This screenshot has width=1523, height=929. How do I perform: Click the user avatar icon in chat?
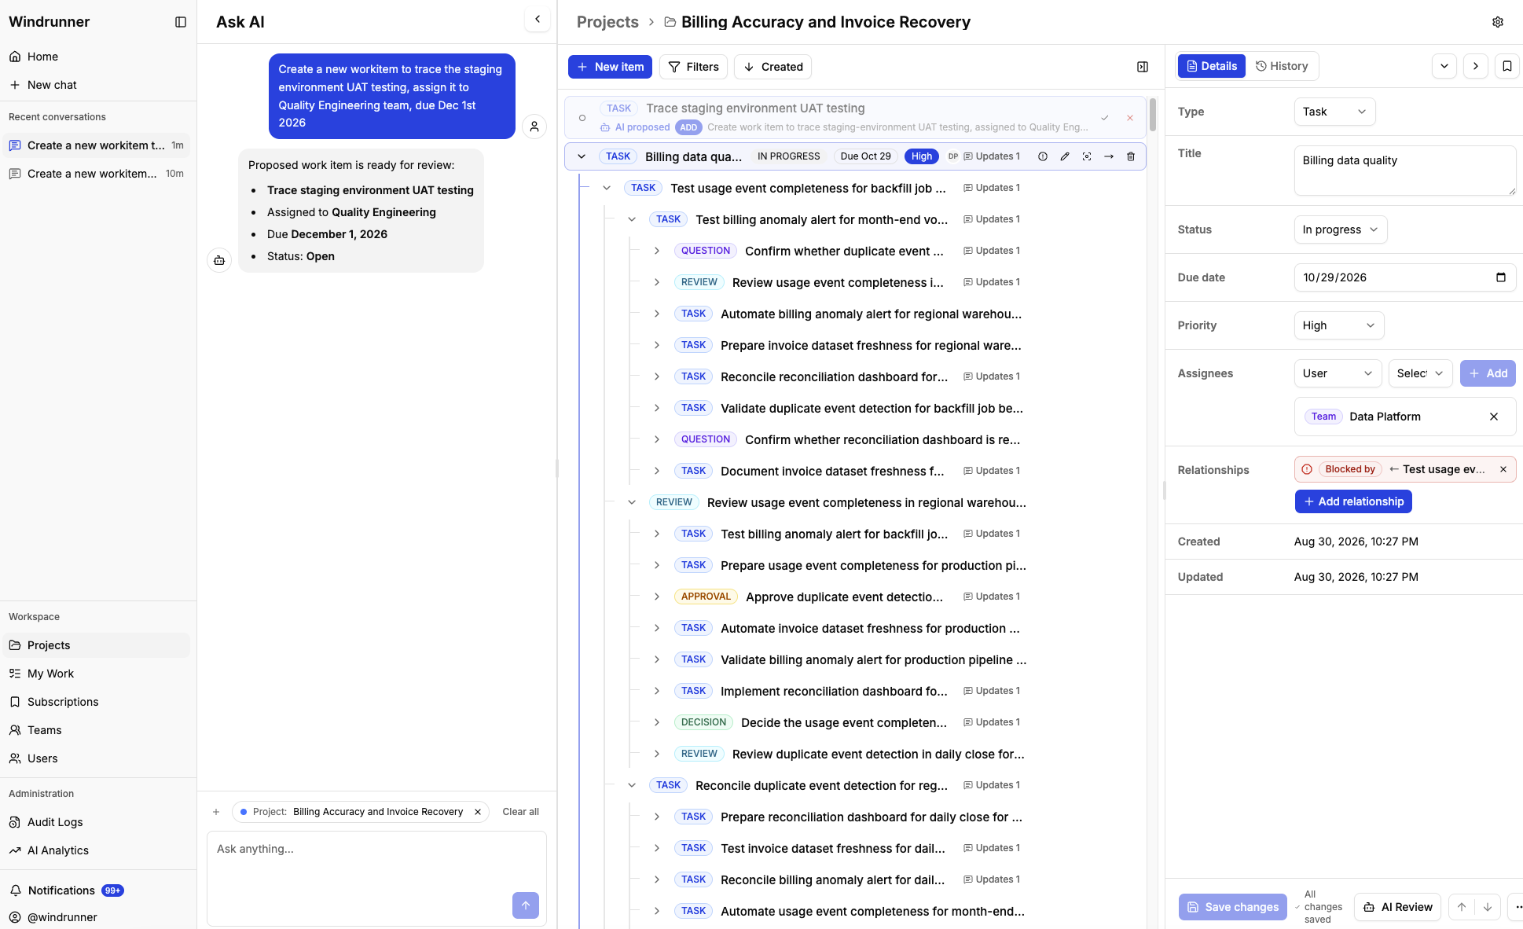[534, 127]
